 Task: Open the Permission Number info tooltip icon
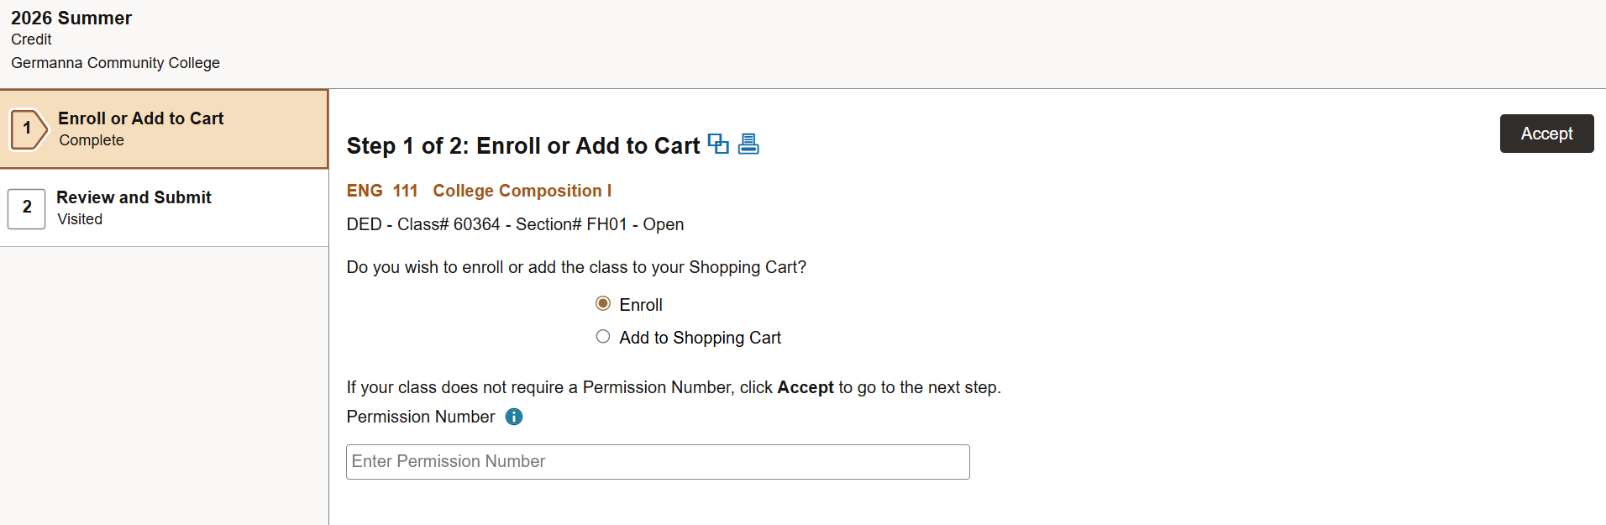point(513,417)
